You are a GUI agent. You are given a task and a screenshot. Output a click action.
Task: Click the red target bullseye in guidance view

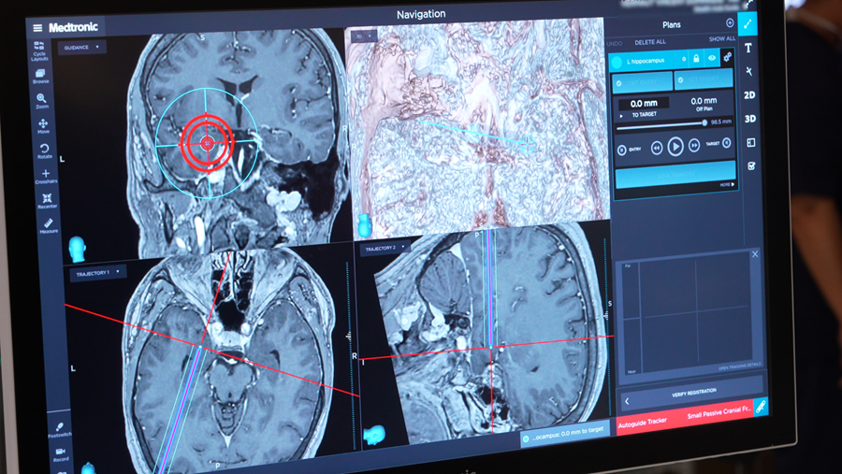207,143
